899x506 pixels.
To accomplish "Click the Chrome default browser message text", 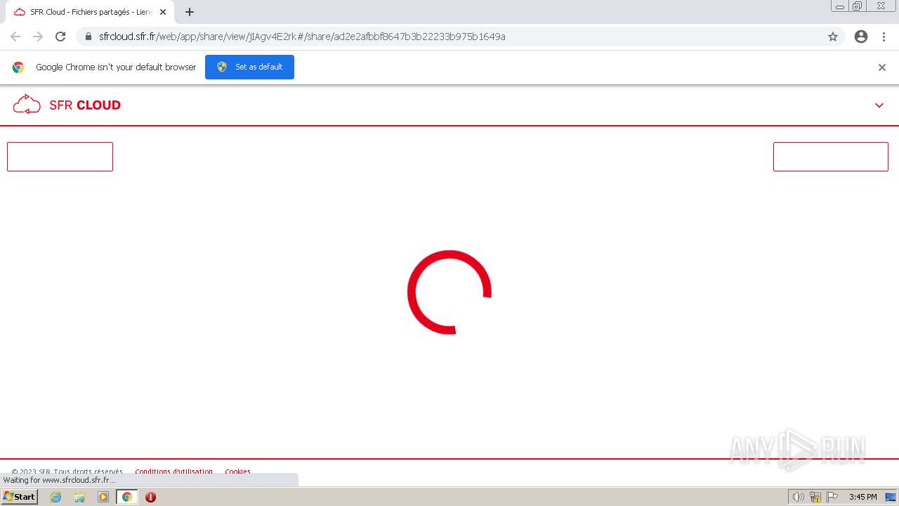I will coord(116,67).
